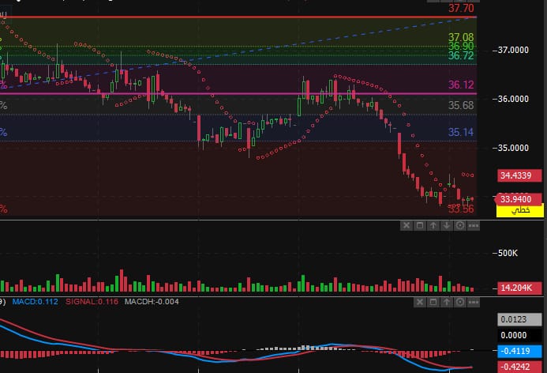Move the MACD panel up

click(446, 301)
